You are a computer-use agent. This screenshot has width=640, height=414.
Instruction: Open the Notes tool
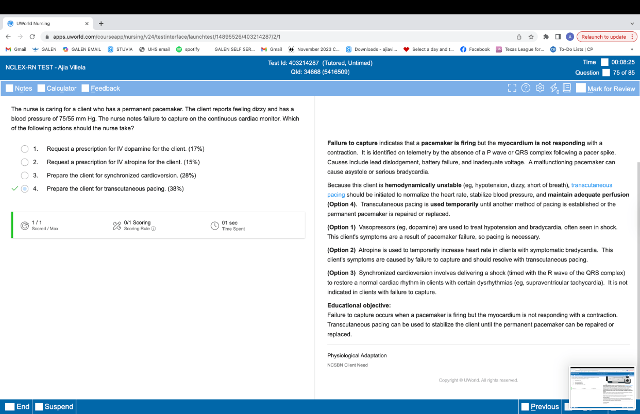(x=19, y=88)
